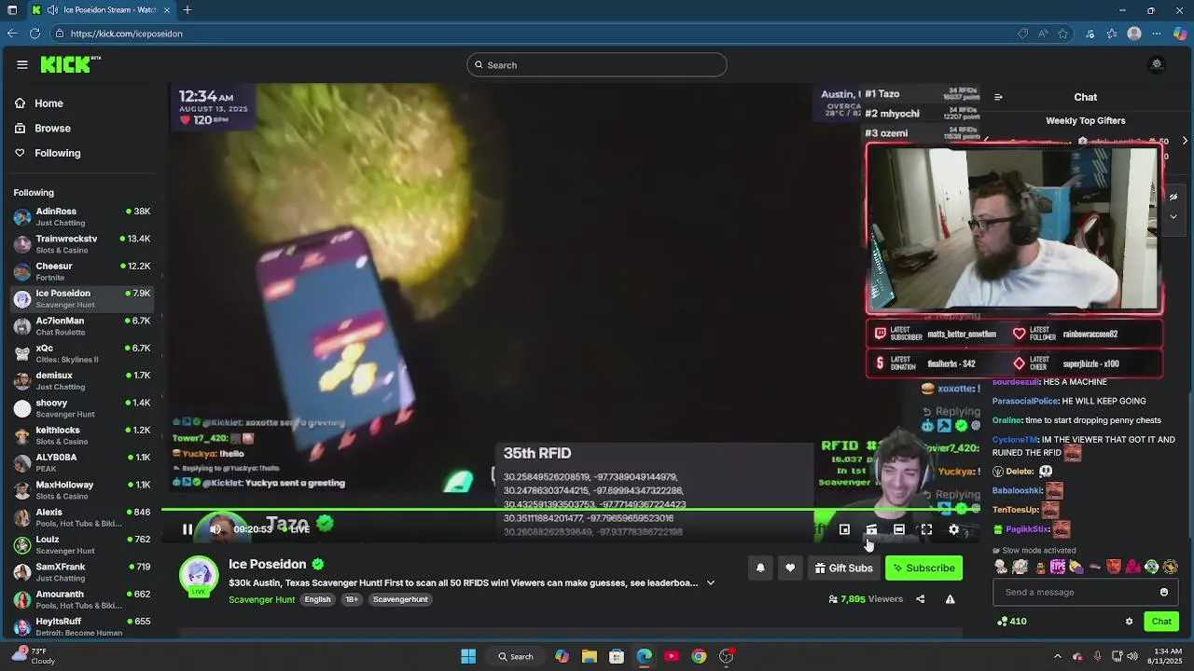Click ParasocialPolice username in chat
The width and height of the screenshot is (1194, 671).
(1025, 401)
